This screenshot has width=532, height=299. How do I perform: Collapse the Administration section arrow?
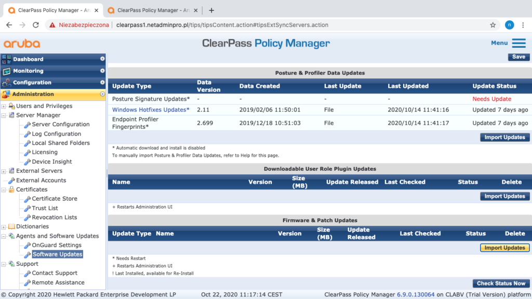point(102,94)
